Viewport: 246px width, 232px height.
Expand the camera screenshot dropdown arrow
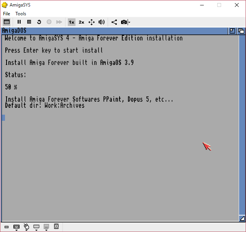click(x=129, y=22)
